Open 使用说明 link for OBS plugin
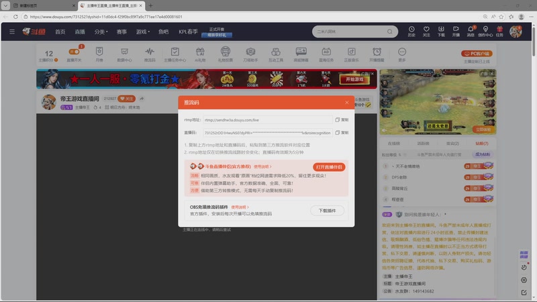The image size is (537, 302). [x=240, y=207]
